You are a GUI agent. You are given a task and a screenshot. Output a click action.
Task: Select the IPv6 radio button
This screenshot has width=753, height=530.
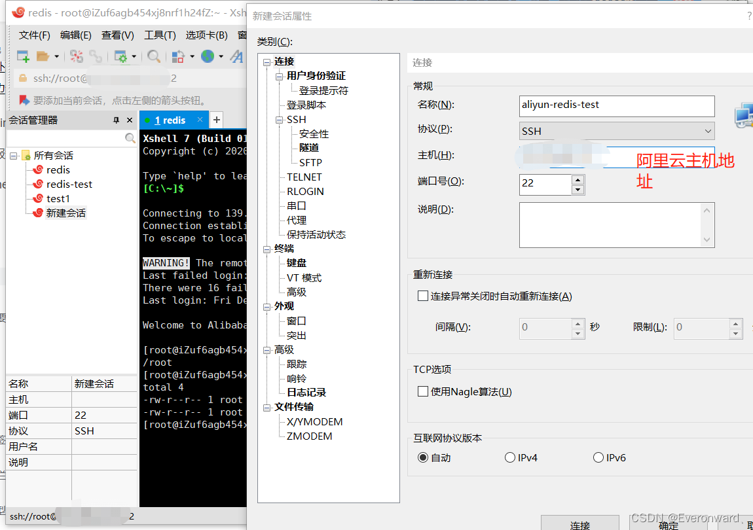tap(598, 457)
